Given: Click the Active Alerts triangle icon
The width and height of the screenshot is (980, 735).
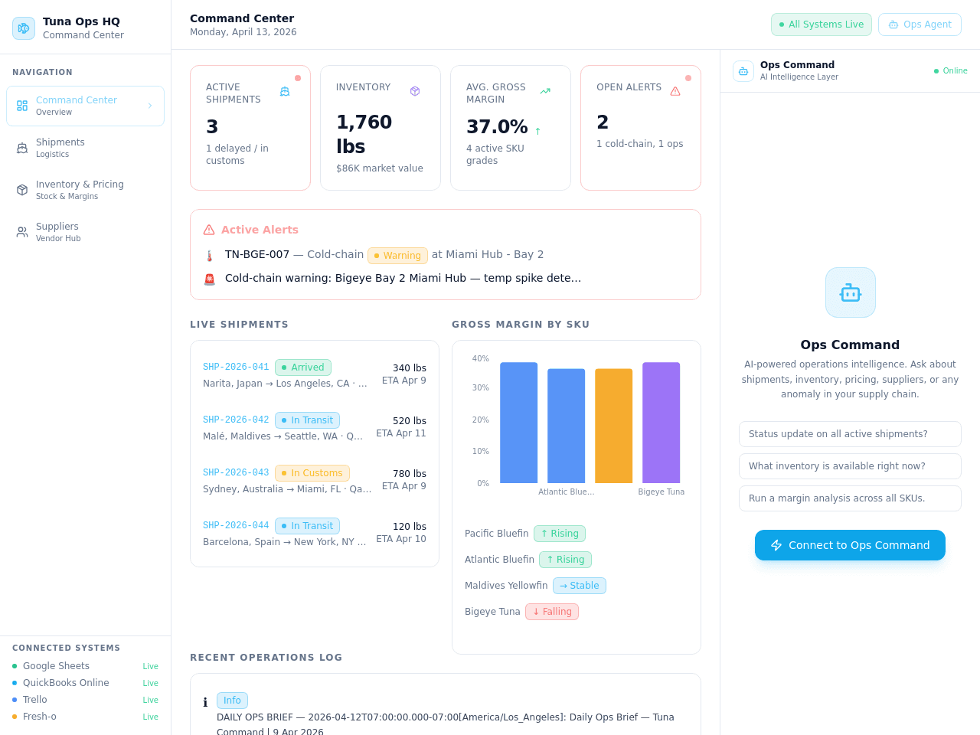Looking at the screenshot, I should tap(209, 230).
